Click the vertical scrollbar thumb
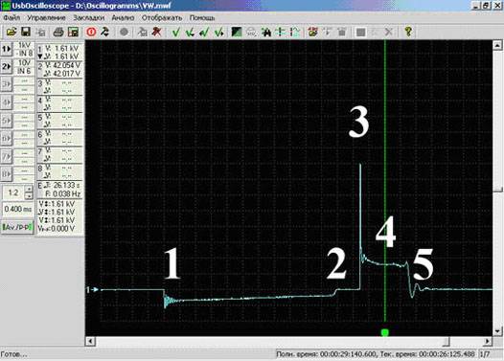This screenshot has height=361, width=504. (497, 190)
